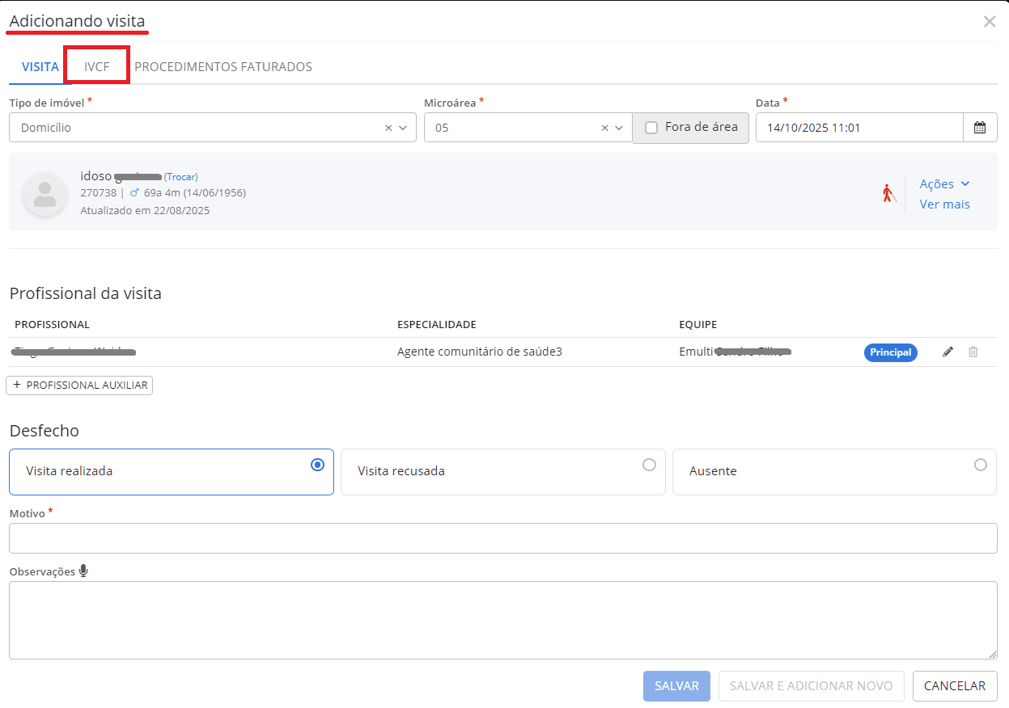
Task: Switch to the IVCF tab
Action: [x=96, y=67]
